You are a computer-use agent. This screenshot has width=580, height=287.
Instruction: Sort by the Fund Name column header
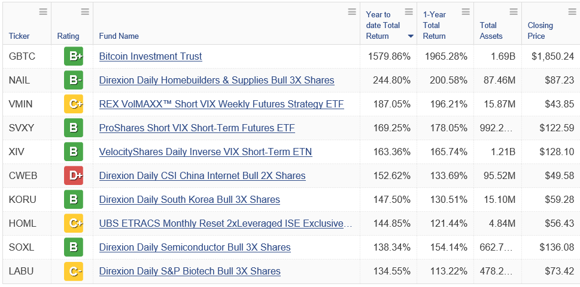click(119, 36)
